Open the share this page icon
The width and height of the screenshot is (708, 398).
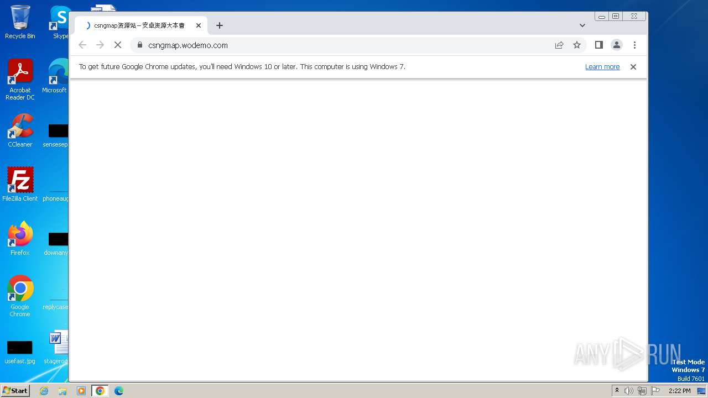[x=559, y=45]
